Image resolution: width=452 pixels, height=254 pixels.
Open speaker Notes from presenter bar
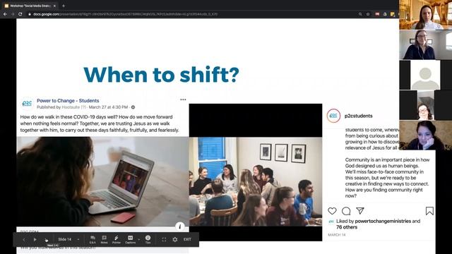[x=104, y=239]
